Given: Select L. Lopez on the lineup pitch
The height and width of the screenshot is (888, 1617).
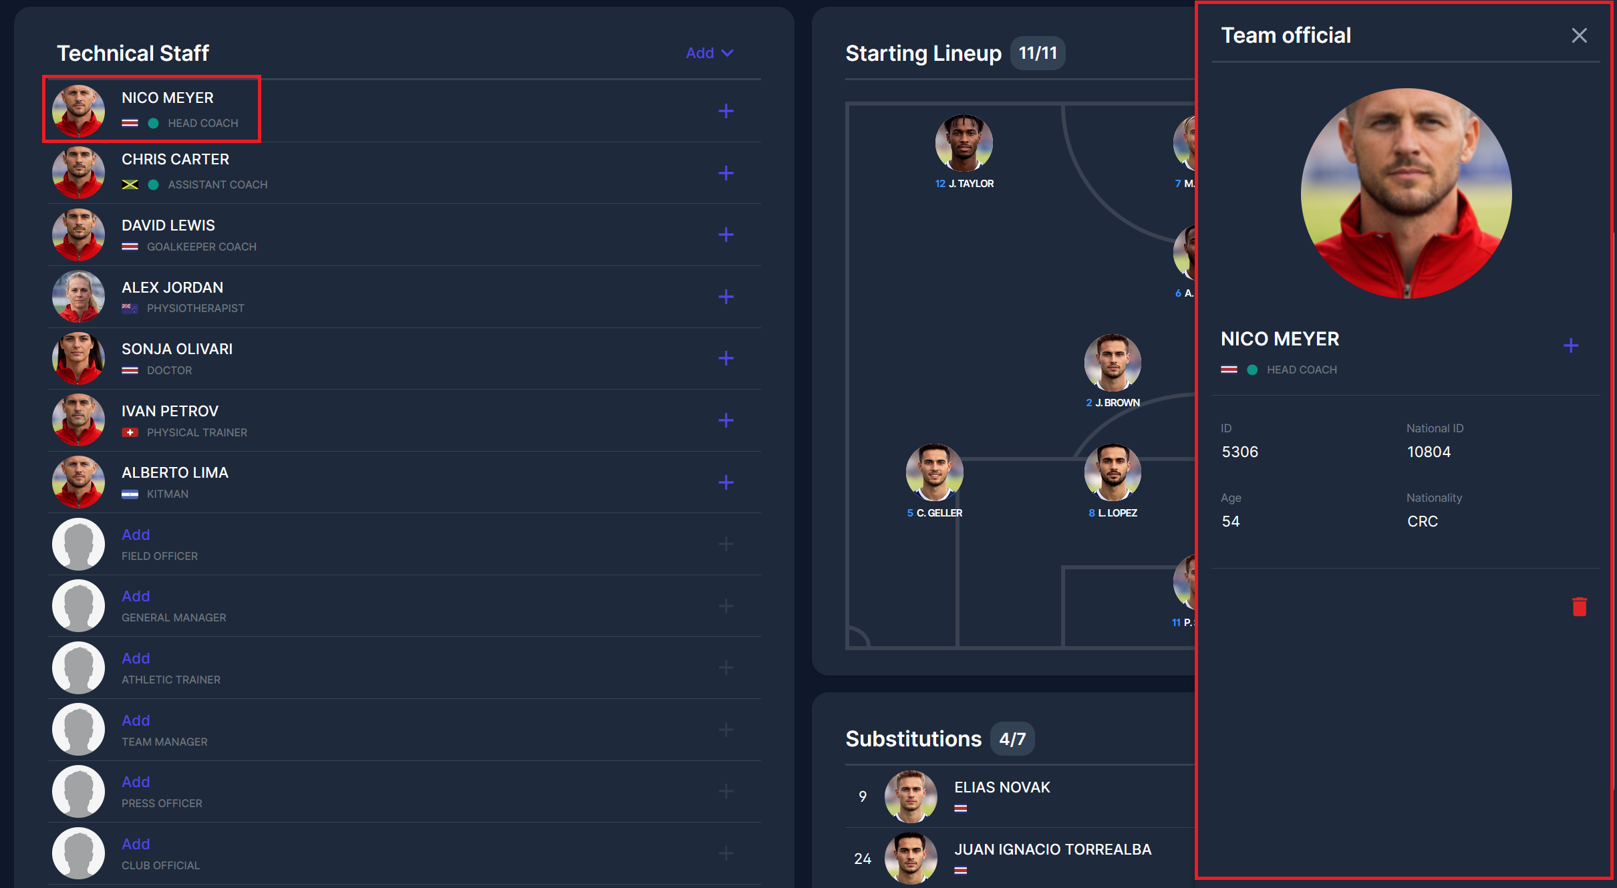Looking at the screenshot, I should coord(1113,473).
